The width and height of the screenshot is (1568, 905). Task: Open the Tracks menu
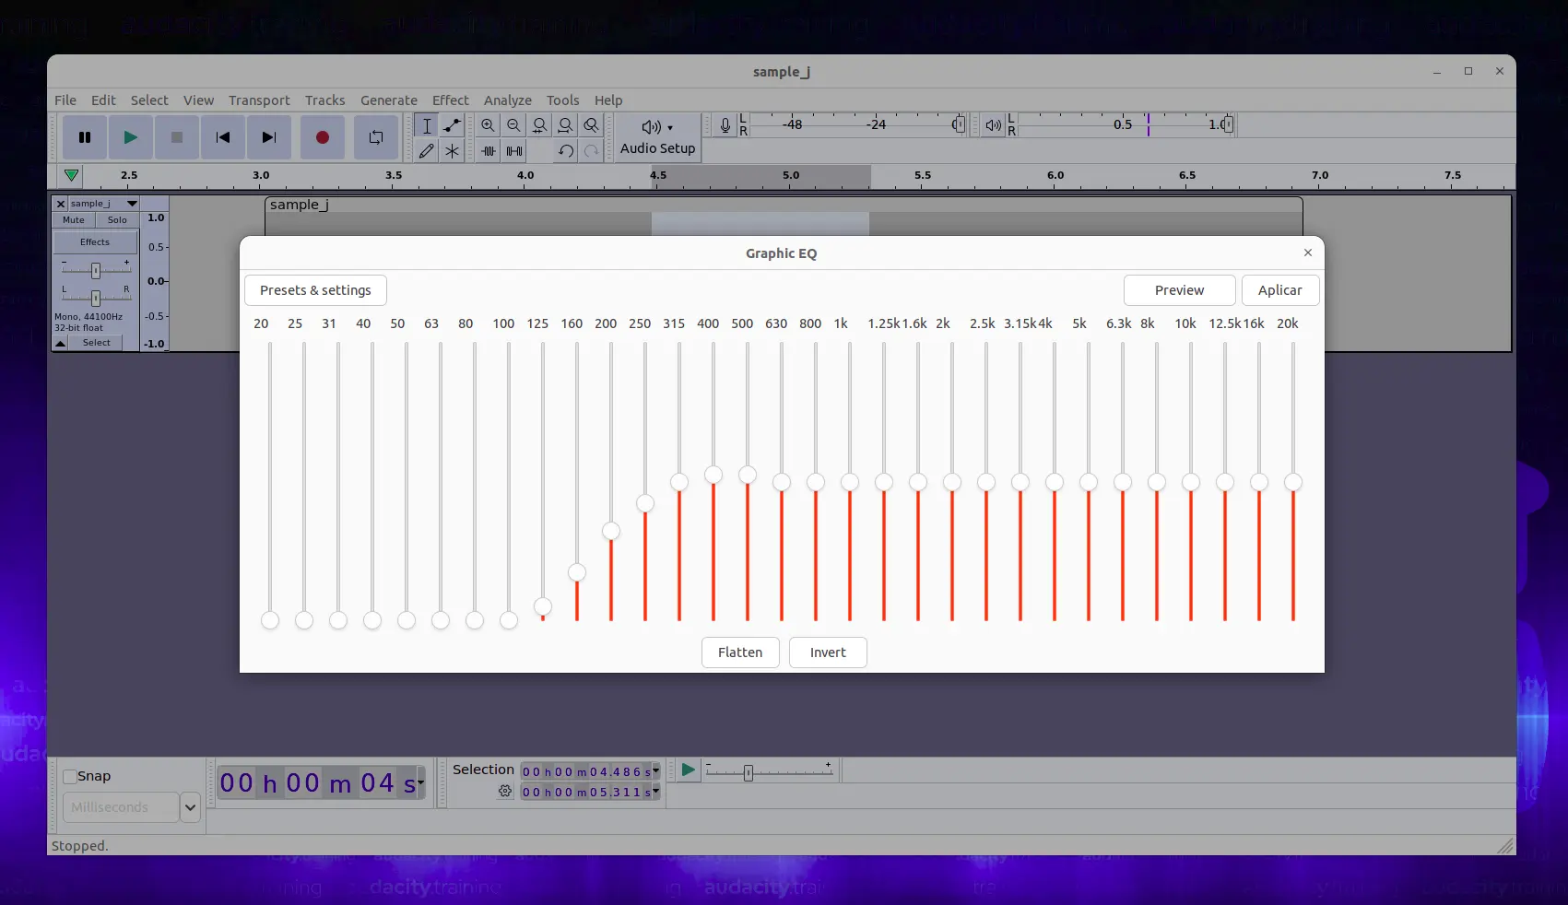pos(325,100)
